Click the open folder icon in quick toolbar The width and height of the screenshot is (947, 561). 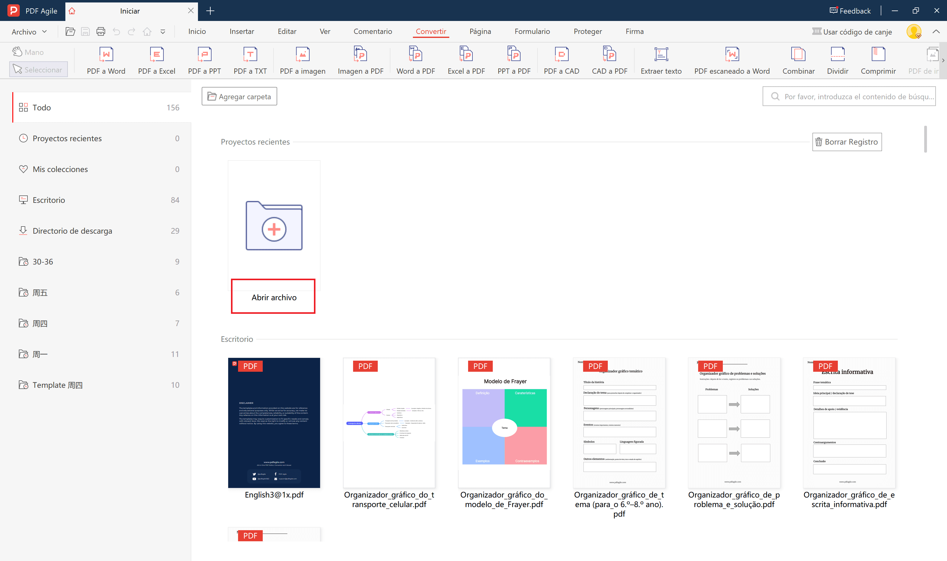tap(70, 32)
